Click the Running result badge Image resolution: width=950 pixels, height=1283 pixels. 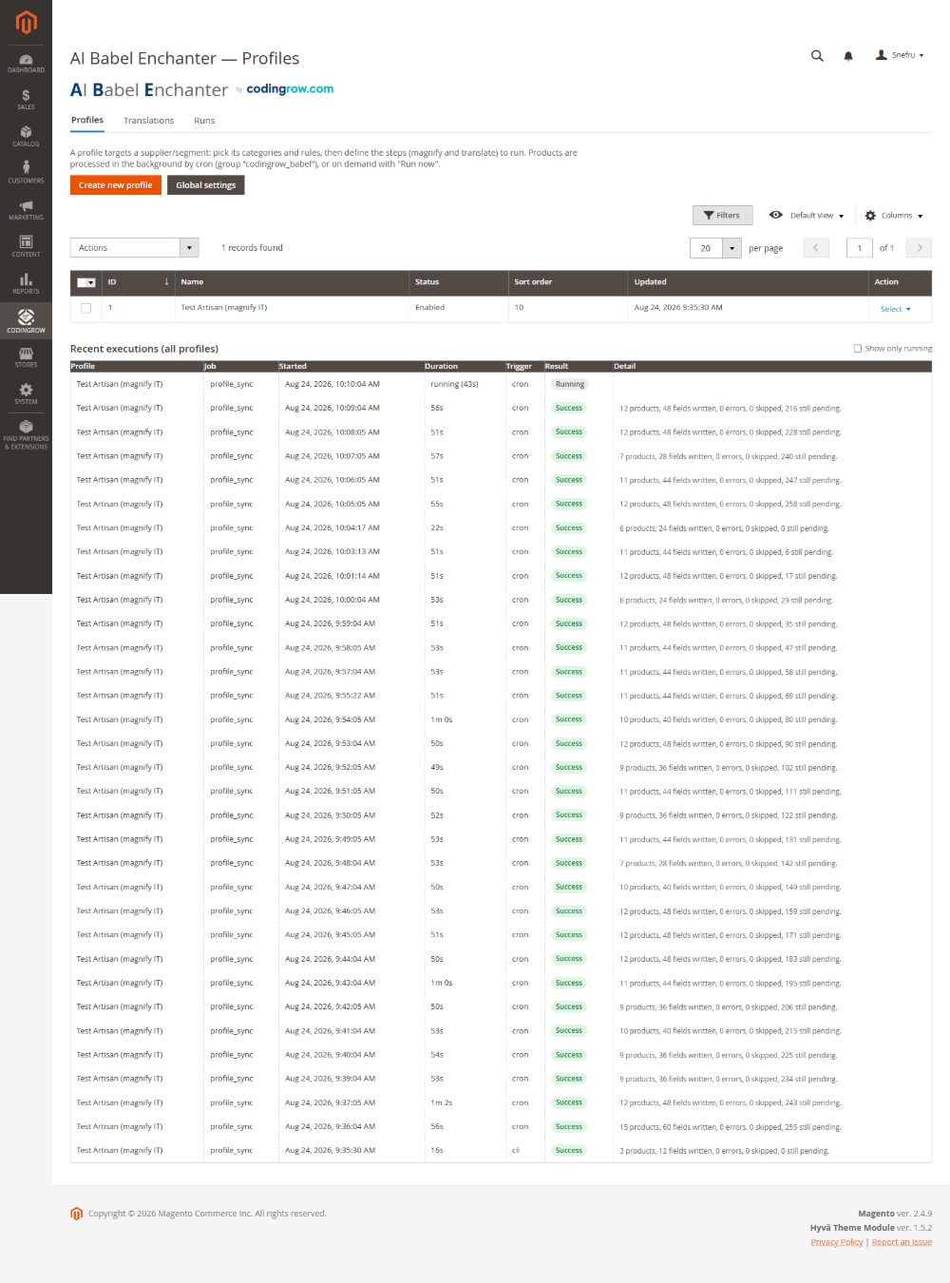(x=570, y=384)
